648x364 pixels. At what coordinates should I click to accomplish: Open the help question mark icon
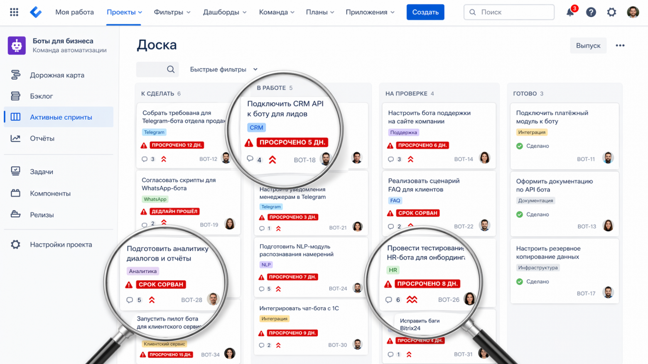591,12
